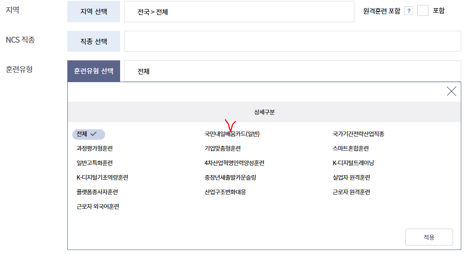The height and width of the screenshot is (260, 469).
Task: Click the 지역 row label
Action: pos(13,10)
